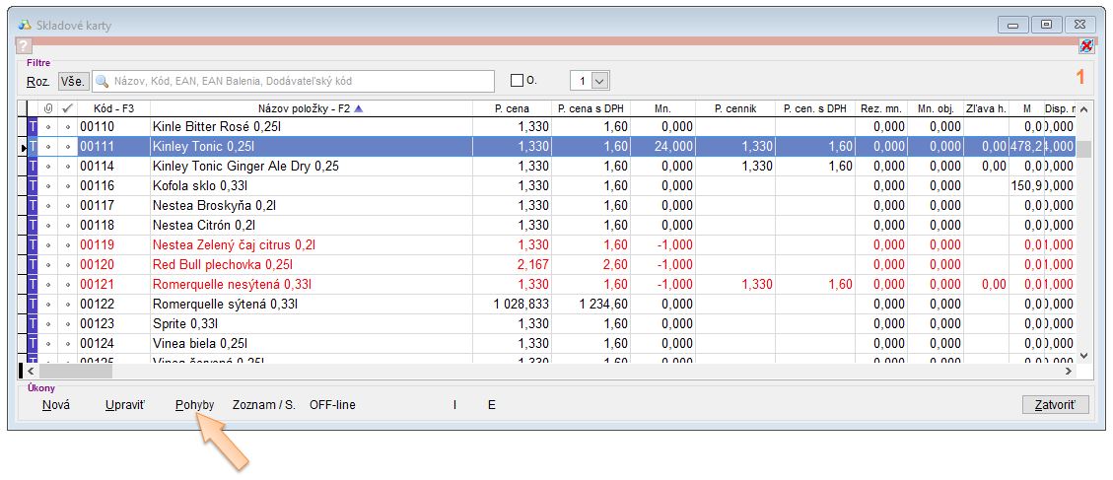Click the P. cennik column header

[735, 108]
